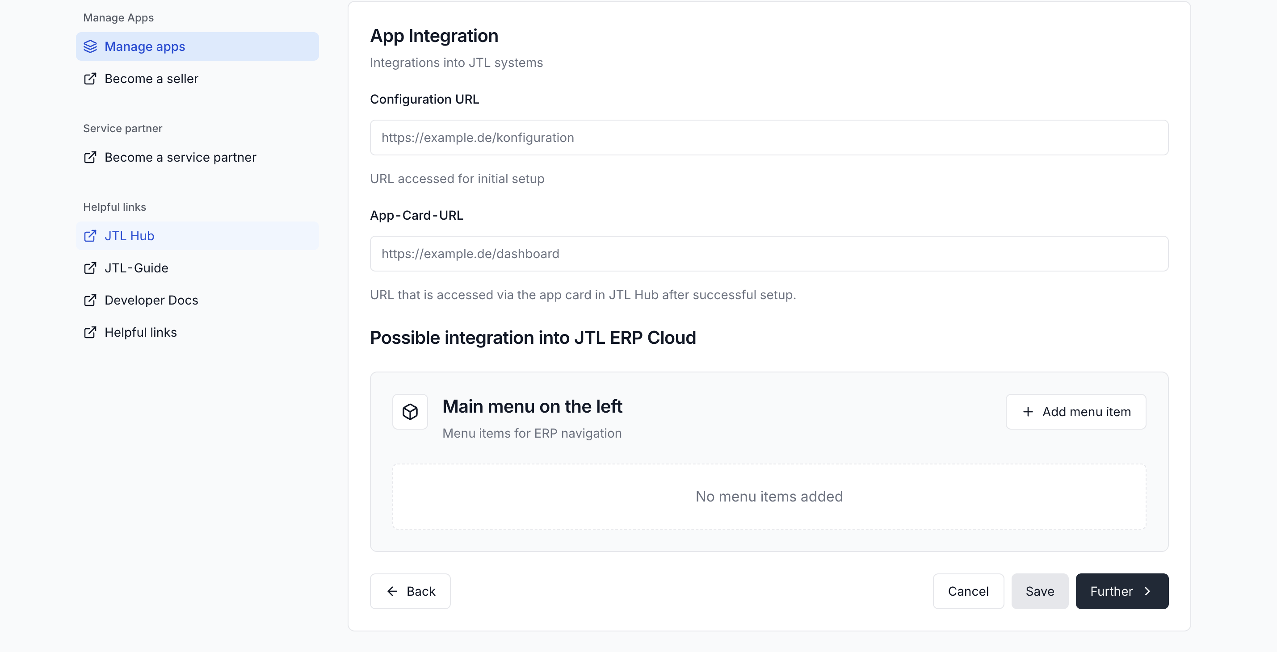
Task: Click the left arrow icon in Back button
Action: pyautogui.click(x=392, y=591)
